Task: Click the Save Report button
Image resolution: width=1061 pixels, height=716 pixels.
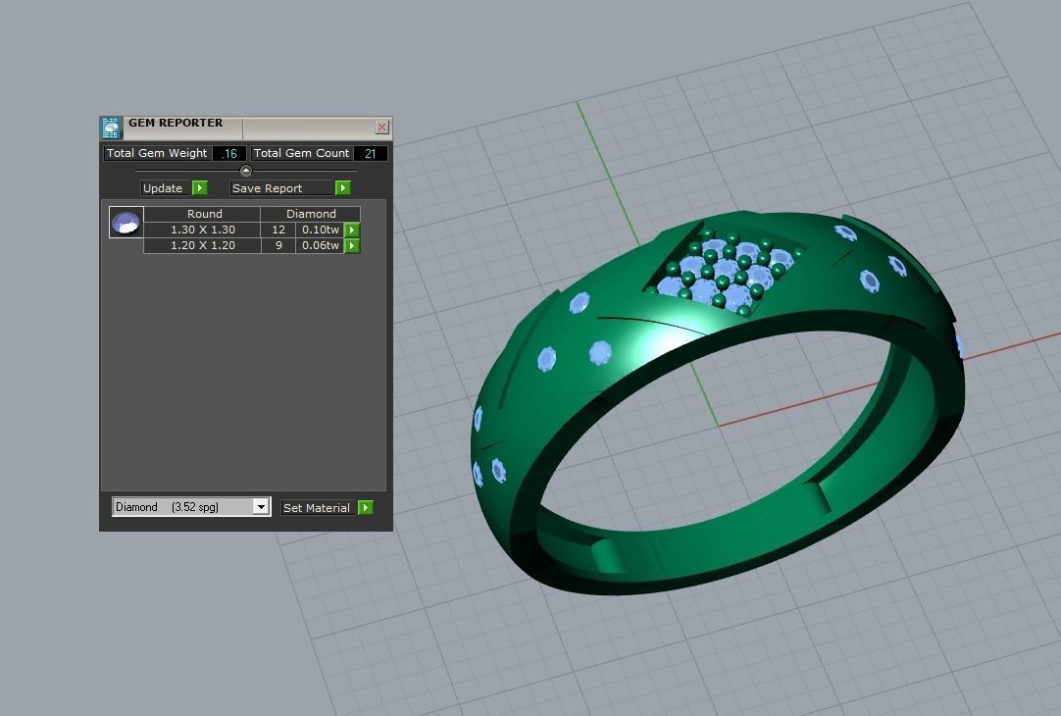Action: (281, 188)
